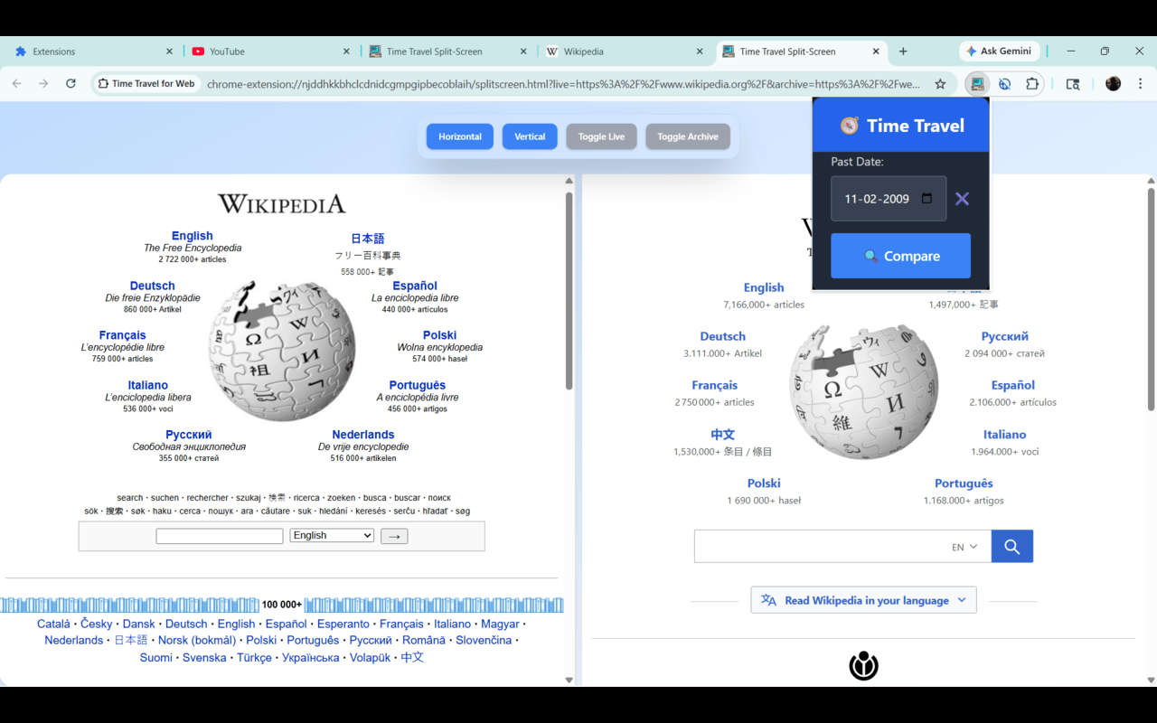
Task: Click the arrow go button in archived search
Action: click(x=394, y=536)
